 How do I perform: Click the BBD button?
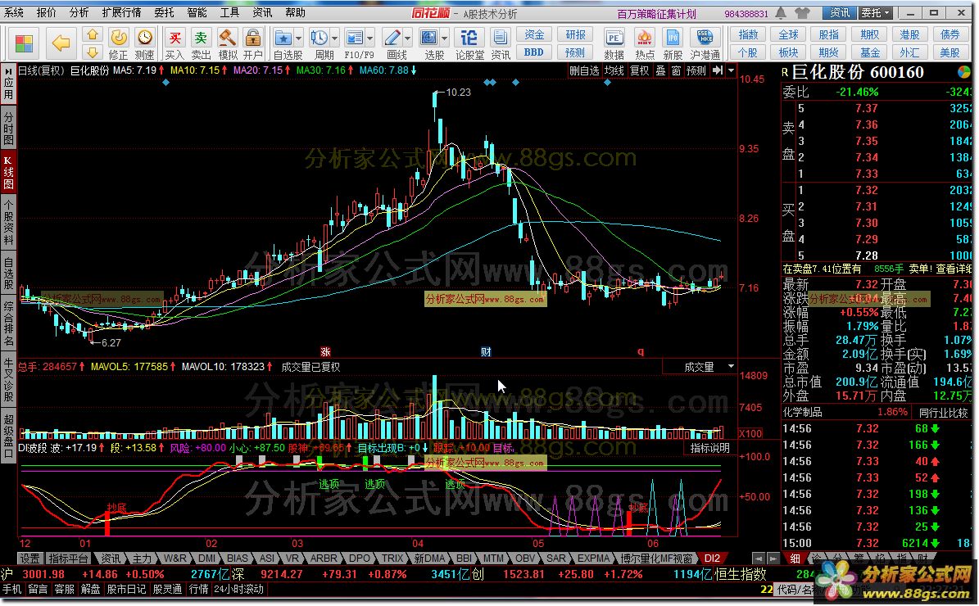point(534,52)
